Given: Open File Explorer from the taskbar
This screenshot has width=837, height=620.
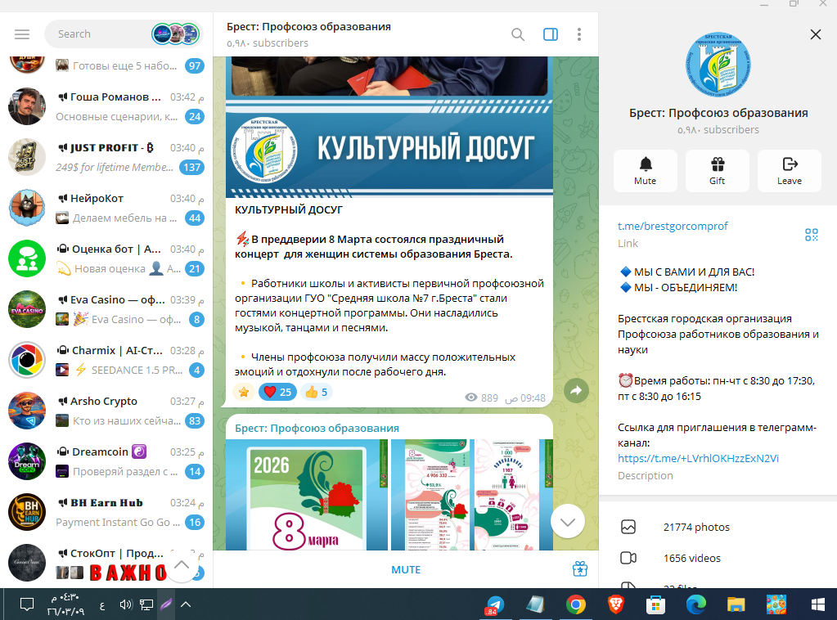Looking at the screenshot, I should click(x=736, y=605).
